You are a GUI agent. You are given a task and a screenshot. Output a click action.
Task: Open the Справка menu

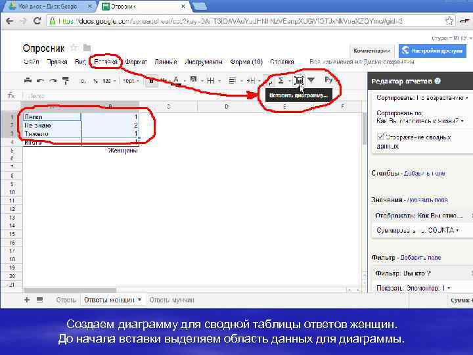tap(282, 62)
